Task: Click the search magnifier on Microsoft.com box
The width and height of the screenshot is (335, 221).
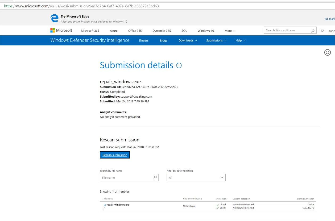Action: [313, 31]
